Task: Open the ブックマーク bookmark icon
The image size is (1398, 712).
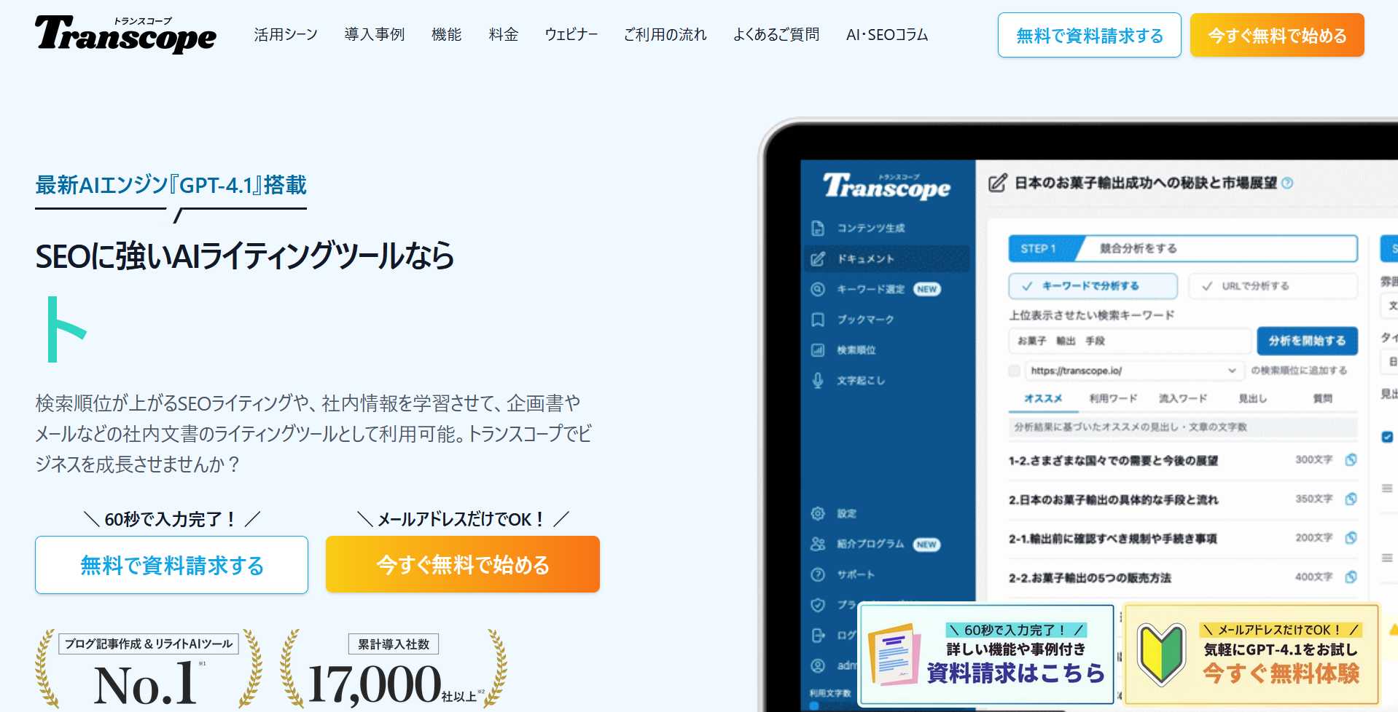Action: pyautogui.click(x=818, y=320)
